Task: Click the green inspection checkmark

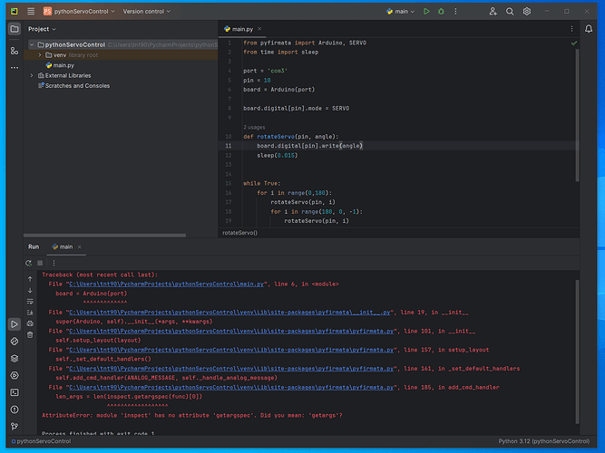Action: pyautogui.click(x=574, y=43)
